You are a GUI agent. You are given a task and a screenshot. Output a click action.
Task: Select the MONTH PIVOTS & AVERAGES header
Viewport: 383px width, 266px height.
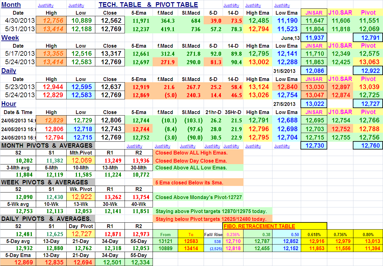click(x=48, y=145)
